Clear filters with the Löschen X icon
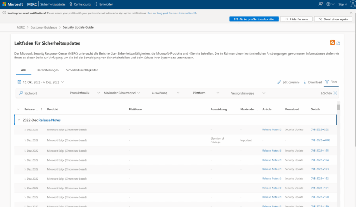 point(335,93)
